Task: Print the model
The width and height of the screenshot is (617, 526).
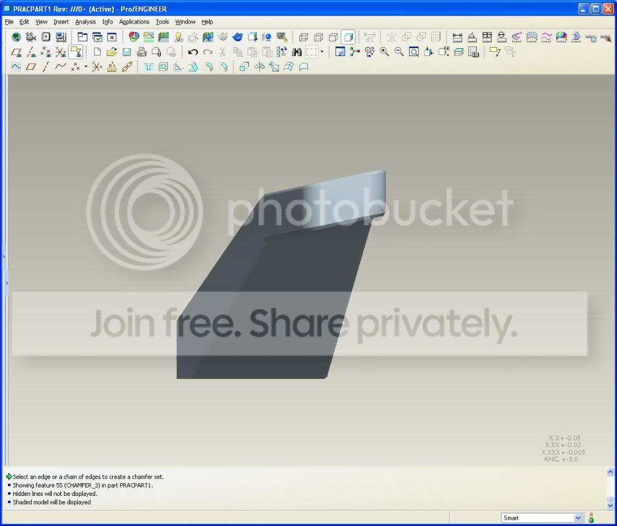Action: tap(142, 52)
